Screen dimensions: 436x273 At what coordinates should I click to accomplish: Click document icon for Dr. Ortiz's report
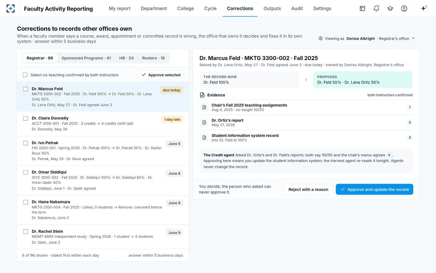(204, 123)
